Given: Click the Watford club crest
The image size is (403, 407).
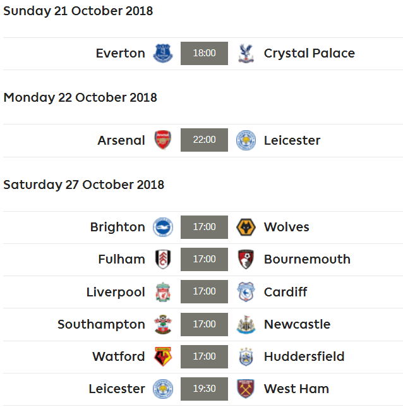Looking at the screenshot, I should point(163,356).
